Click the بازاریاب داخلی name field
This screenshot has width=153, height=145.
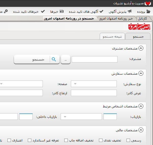coord(9,117)
